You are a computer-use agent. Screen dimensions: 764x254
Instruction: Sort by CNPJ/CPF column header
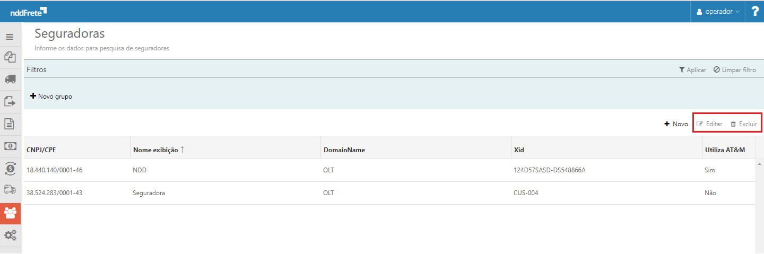pyautogui.click(x=41, y=150)
